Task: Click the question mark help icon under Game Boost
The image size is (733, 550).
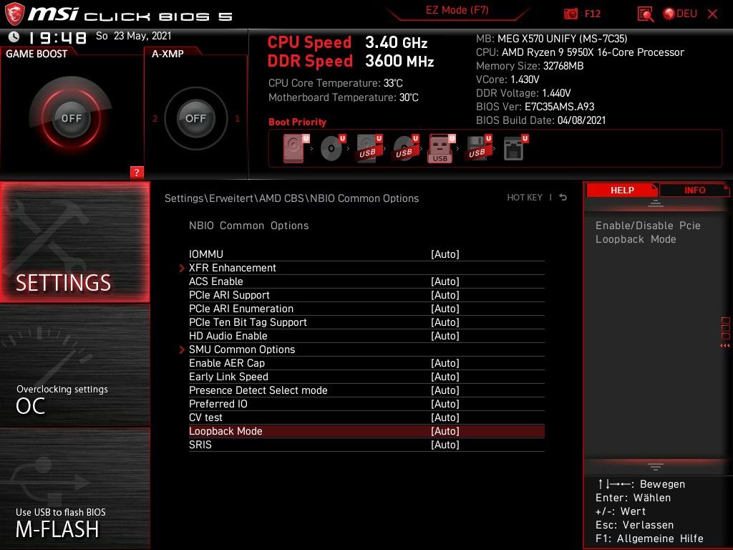Action: click(137, 172)
